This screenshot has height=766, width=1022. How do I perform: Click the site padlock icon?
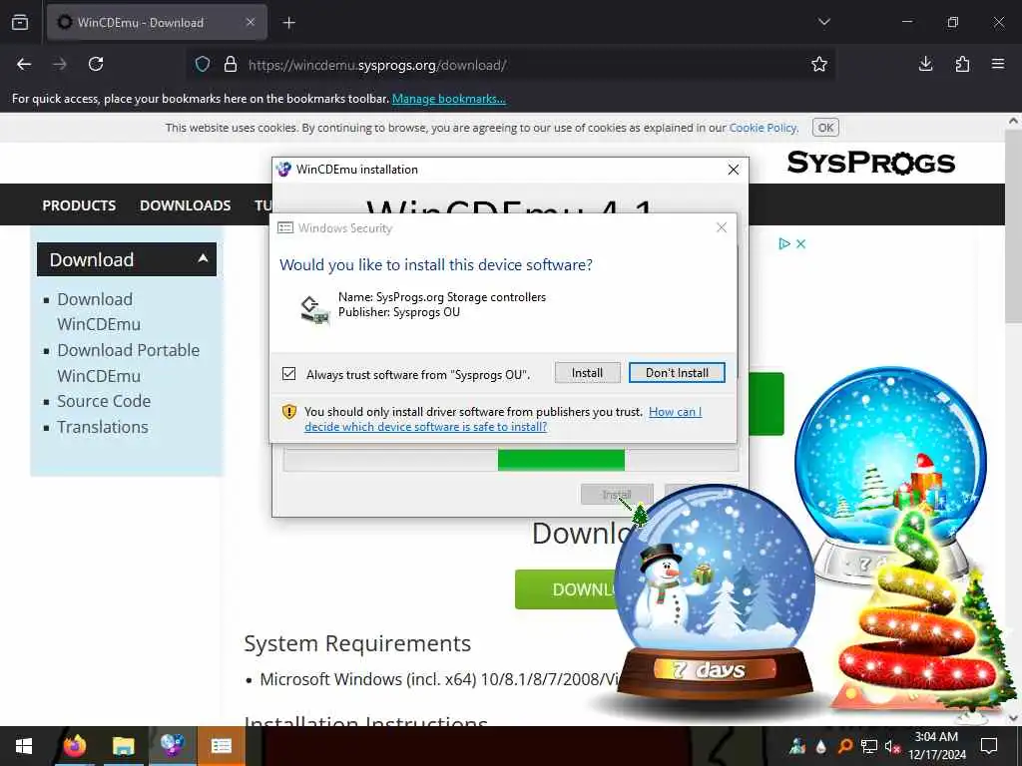(x=231, y=65)
